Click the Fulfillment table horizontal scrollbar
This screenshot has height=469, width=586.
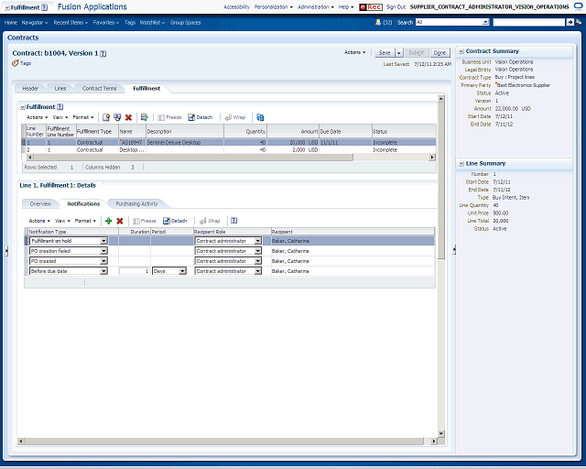click(193, 158)
